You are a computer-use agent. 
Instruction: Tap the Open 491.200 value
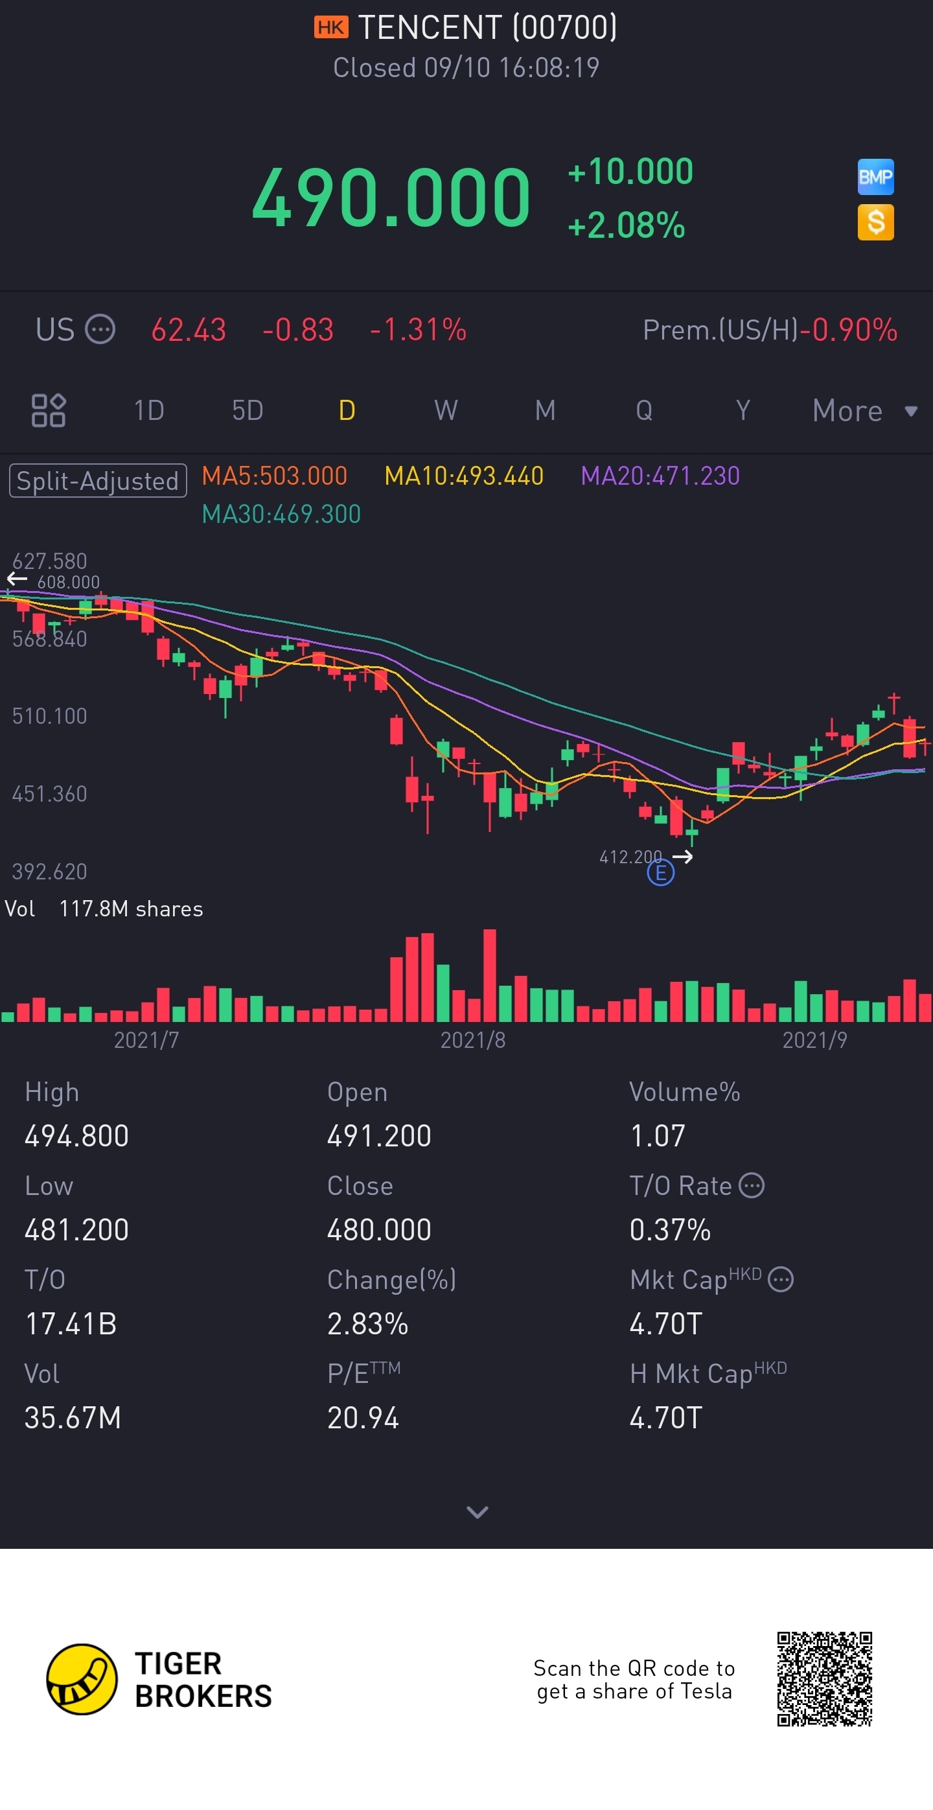(x=378, y=1135)
